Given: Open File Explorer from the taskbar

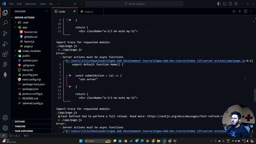Looking at the screenshot, I should pyautogui.click(x=158, y=141).
